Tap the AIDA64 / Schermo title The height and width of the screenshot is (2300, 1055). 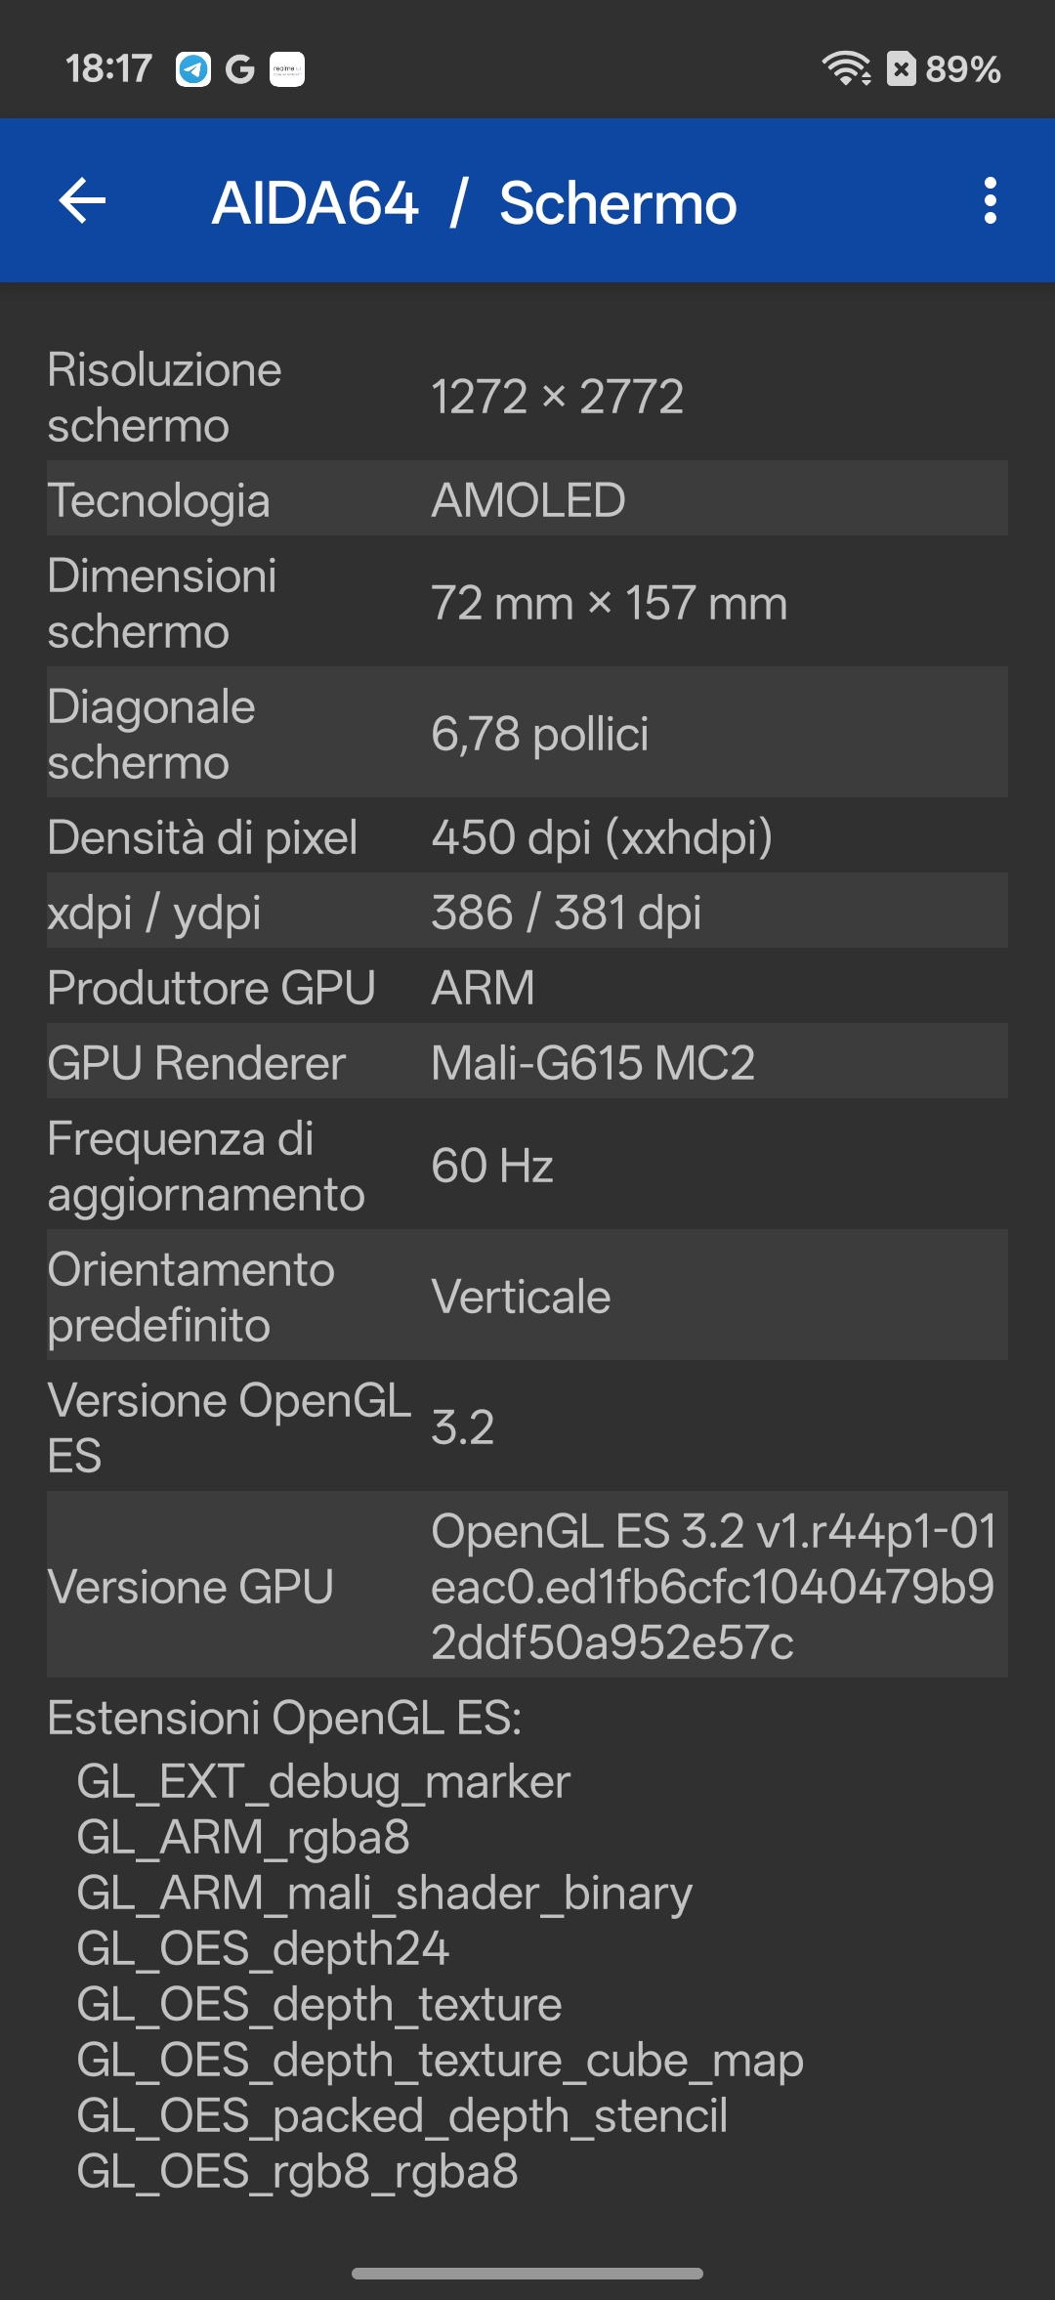(475, 203)
